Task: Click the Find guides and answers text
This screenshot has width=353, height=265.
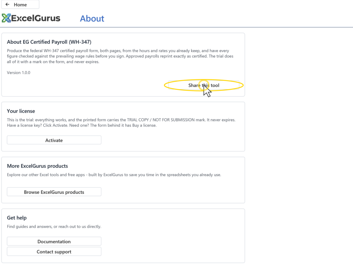Action: [54, 226]
